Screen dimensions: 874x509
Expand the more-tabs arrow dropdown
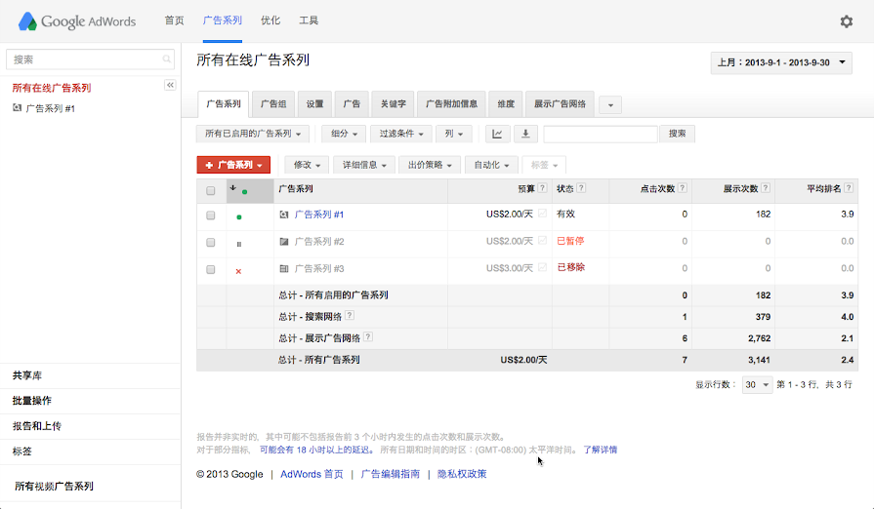[x=610, y=104]
